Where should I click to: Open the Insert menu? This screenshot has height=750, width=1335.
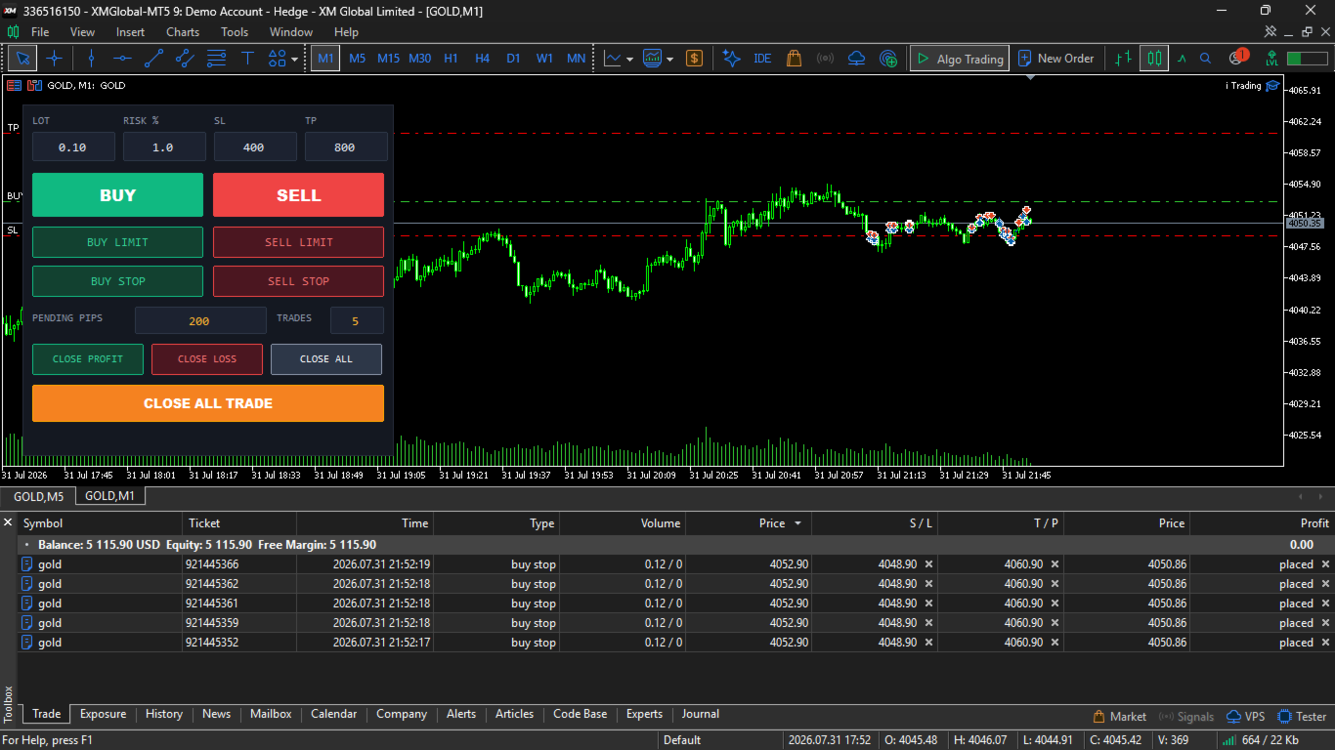tap(130, 32)
